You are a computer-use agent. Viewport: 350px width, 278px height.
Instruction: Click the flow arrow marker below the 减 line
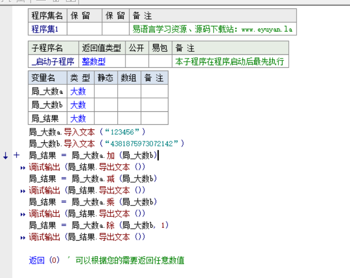click(x=23, y=191)
